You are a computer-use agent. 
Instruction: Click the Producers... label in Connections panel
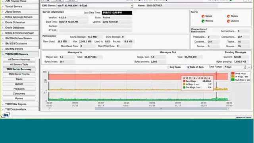[x=200, y=37]
